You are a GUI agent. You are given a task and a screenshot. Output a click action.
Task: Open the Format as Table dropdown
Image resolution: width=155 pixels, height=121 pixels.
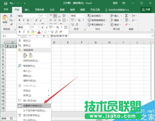(x=97, y=20)
